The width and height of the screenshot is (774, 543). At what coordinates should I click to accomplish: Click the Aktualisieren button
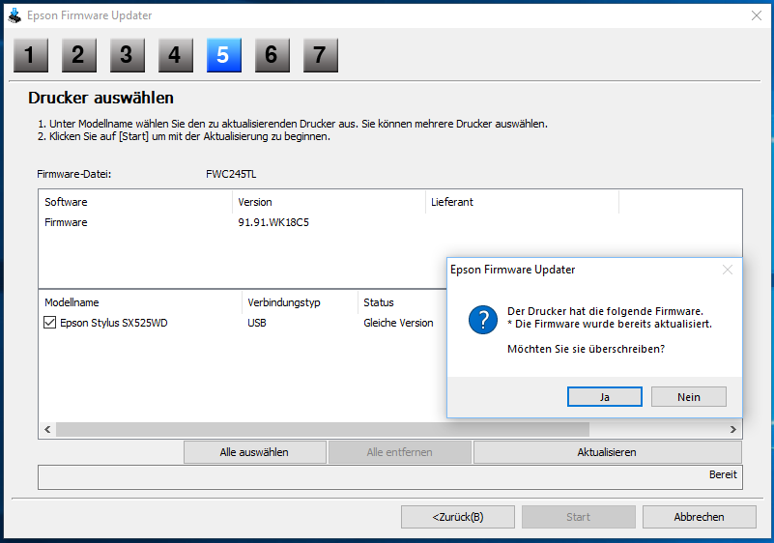pos(607,452)
